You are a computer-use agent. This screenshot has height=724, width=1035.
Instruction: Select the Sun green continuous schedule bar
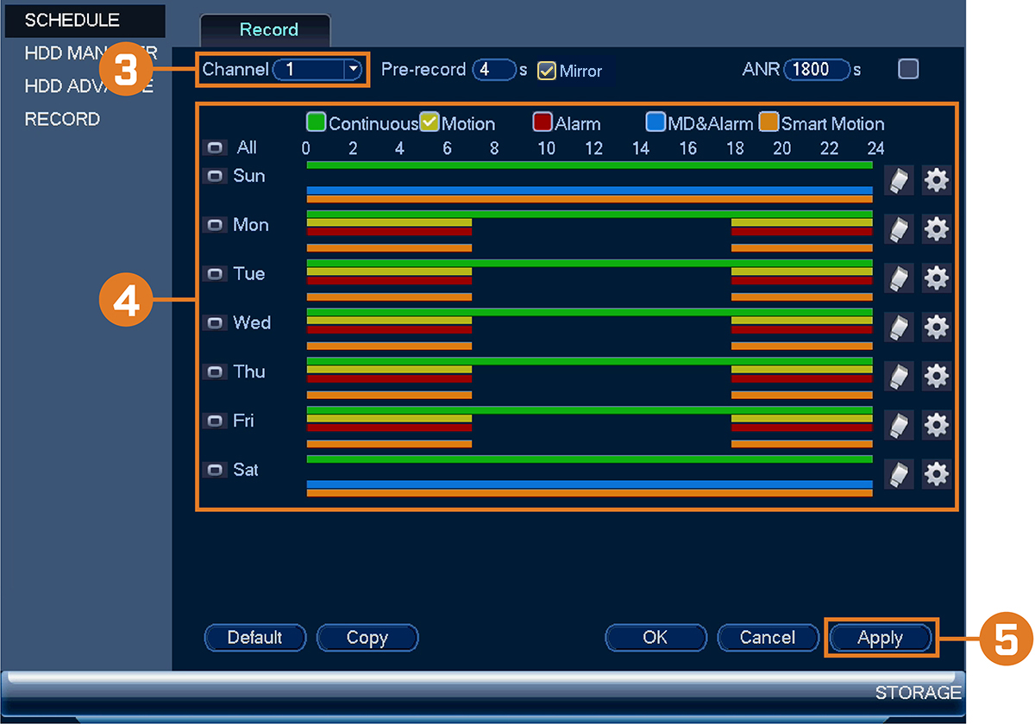pos(590,164)
